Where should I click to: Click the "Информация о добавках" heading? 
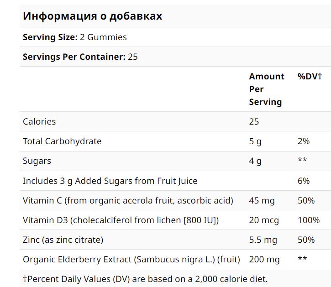92,16
